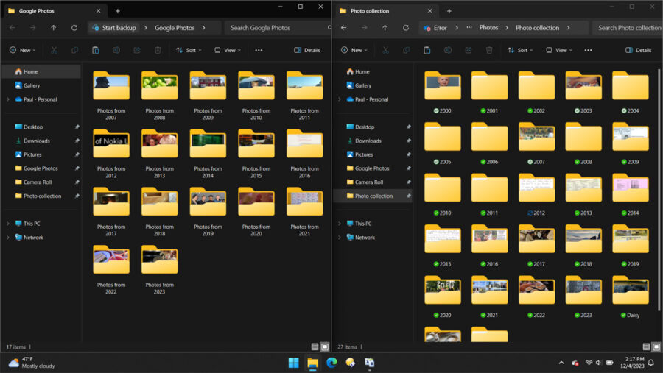Image resolution: width=663 pixels, height=373 pixels.
Task: Open See more options in Photo collection window
Action: (588, 50)
